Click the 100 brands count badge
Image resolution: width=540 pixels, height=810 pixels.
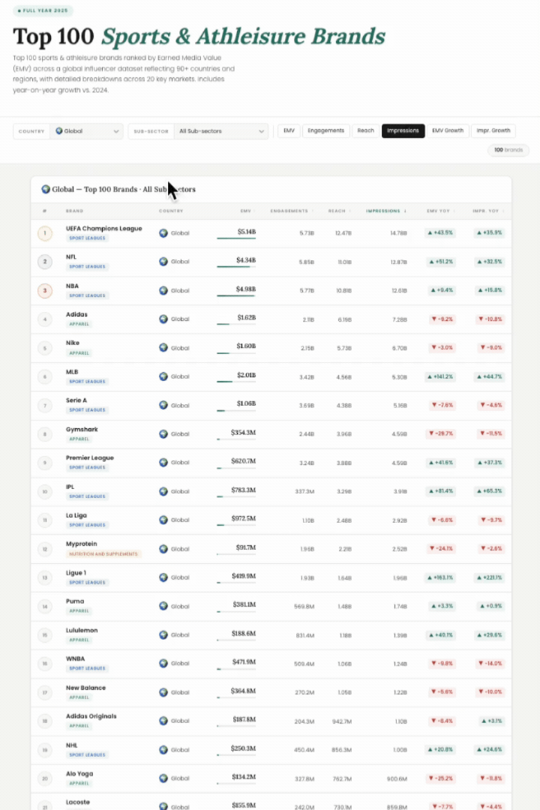508,151
